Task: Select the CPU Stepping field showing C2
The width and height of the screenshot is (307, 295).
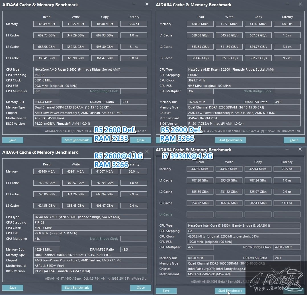Action: click(243, 231)
